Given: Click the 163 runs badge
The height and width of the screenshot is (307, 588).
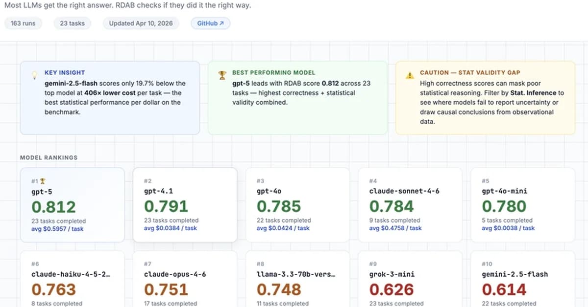Looking at the screenshot, I should pyautogui.click(x=23, y=23).
